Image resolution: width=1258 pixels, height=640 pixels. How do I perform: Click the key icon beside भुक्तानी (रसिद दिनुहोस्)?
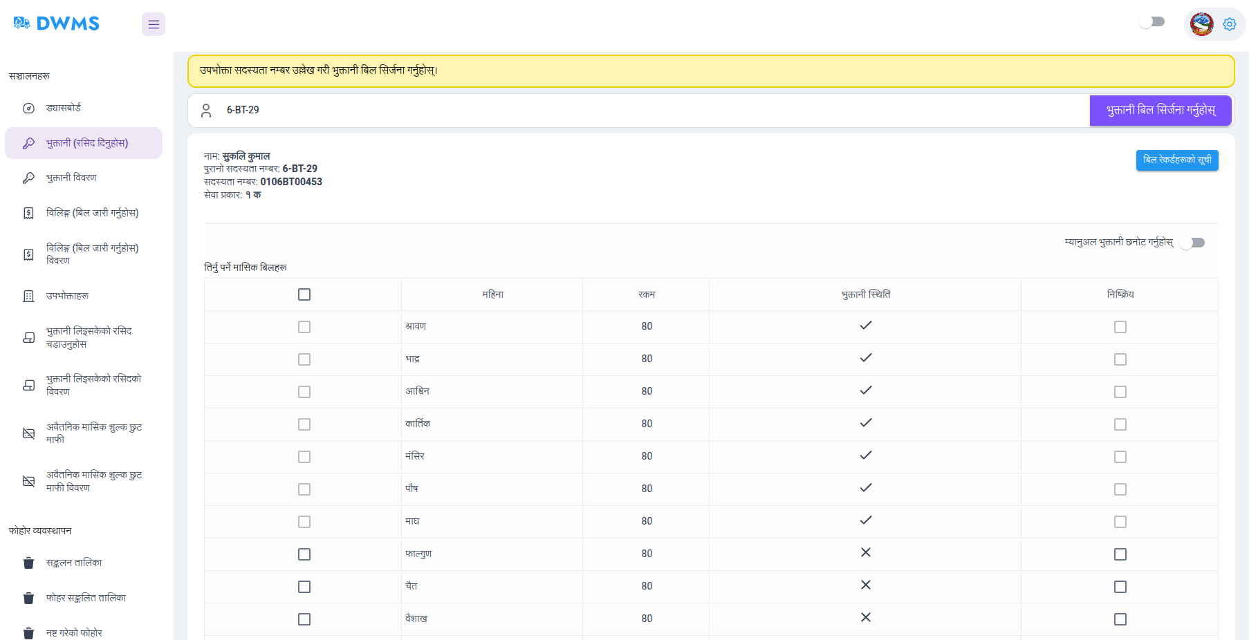(x=28, y=143)
